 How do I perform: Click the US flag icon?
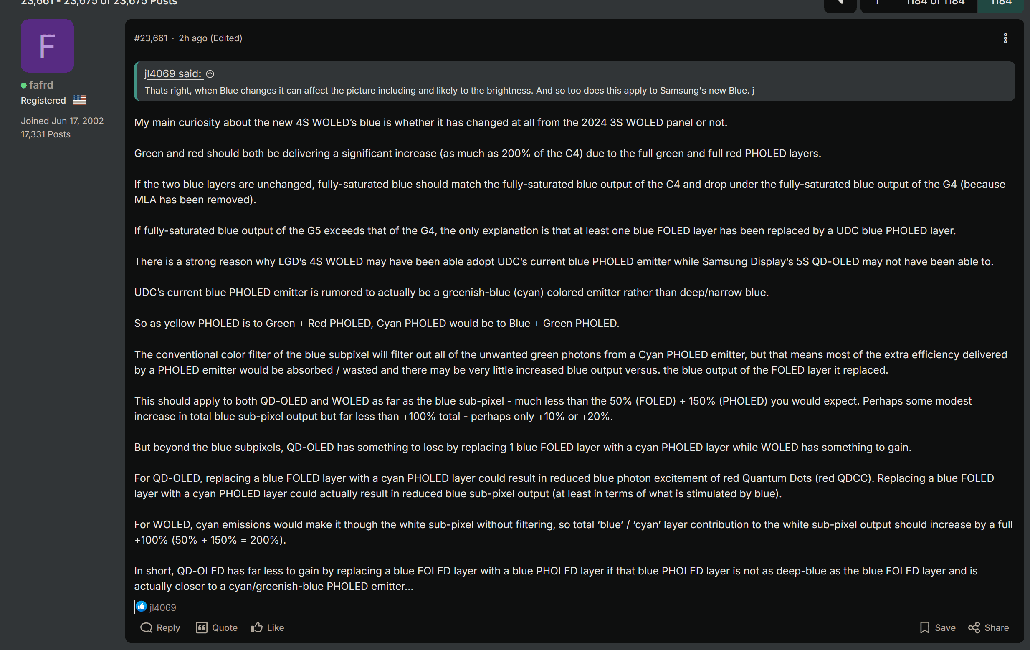80,100
